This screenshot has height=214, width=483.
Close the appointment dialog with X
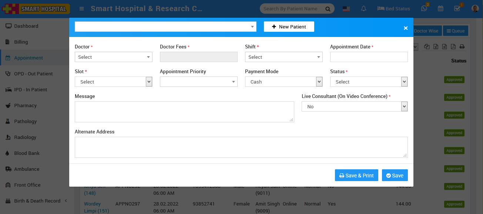(x=406, y=28)
